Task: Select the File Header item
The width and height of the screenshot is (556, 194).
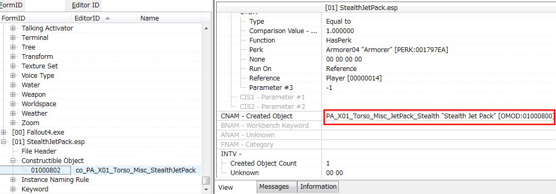Action: 38,151
